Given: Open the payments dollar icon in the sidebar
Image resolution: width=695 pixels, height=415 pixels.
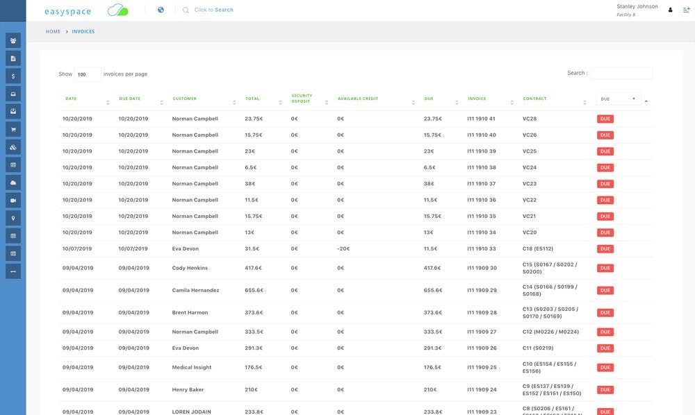Looking at the screenshot, I should (x=11, y=76).
